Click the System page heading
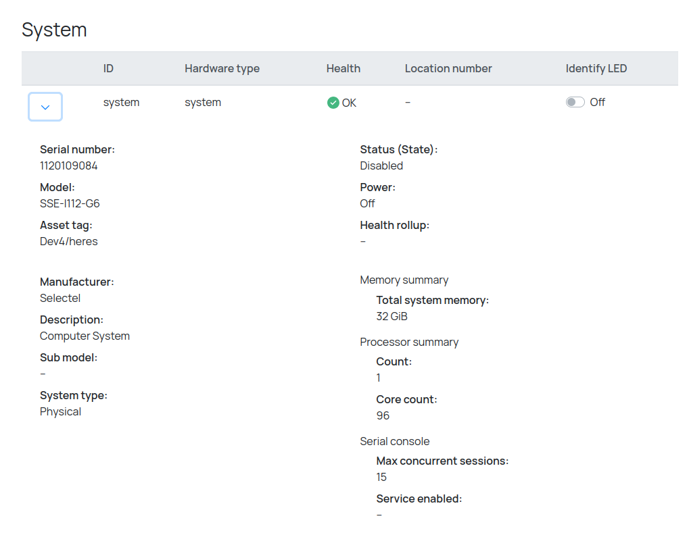687x537 pixels. (x=54, y=30)
